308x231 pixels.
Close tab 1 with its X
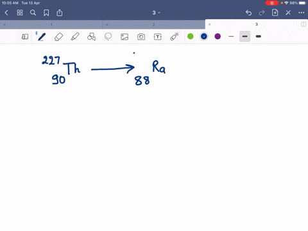click(x=4, y=24)
